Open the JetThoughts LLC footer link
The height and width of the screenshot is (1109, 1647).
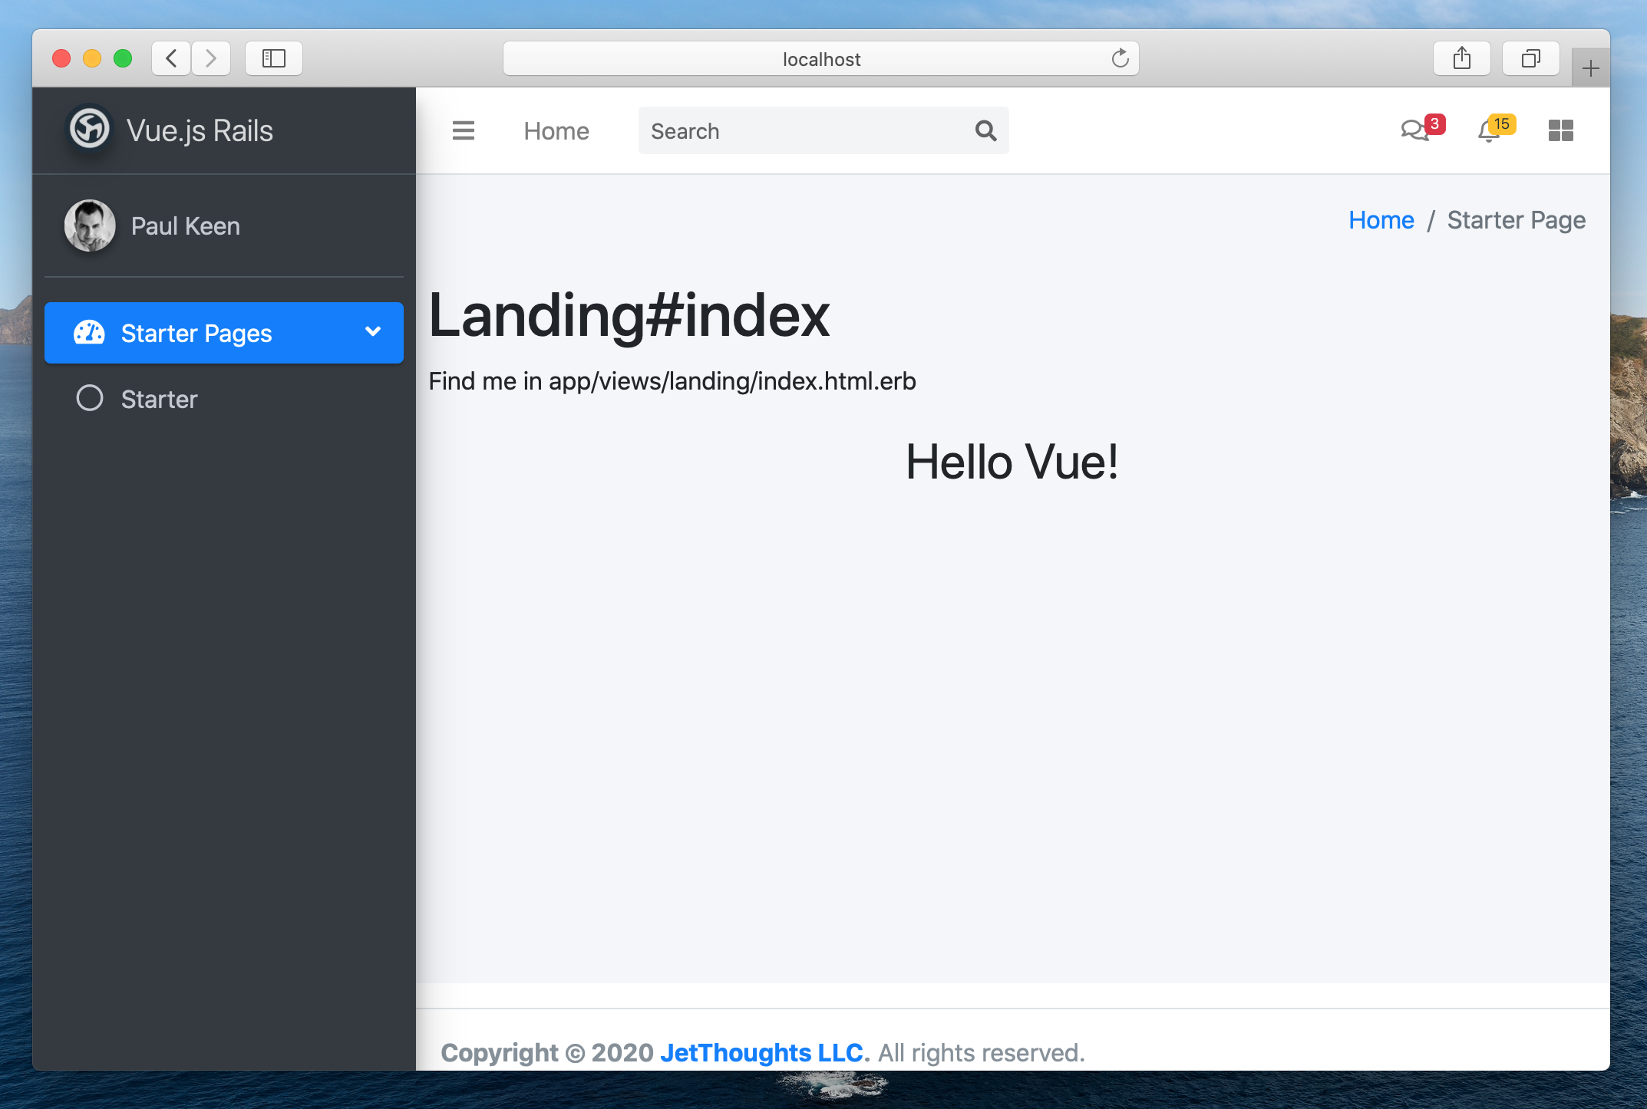tap(761, 1052)
